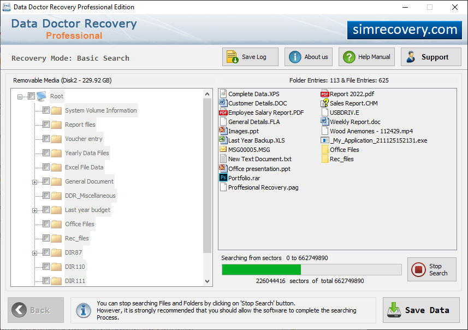Open Office Files folder icon in file list
This screenshot has width=468, height=330.
(325, 149)
